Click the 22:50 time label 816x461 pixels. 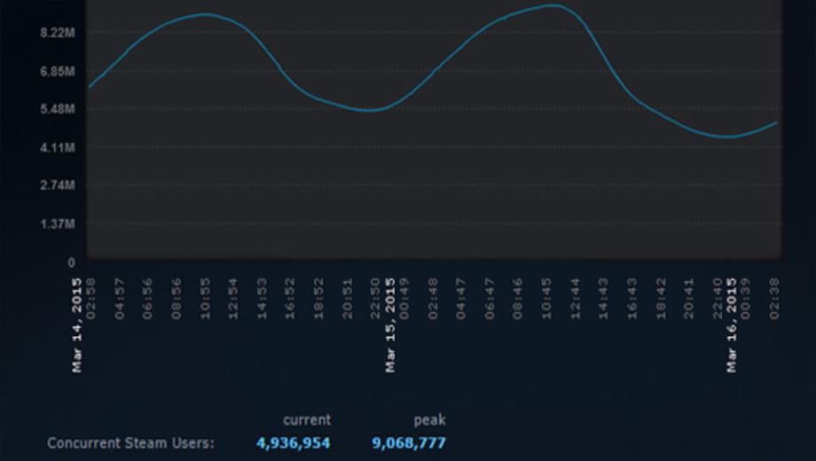tap(376, 299)
